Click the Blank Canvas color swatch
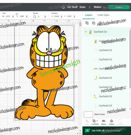Screen dimensions: 131x135 click(88, 114)
